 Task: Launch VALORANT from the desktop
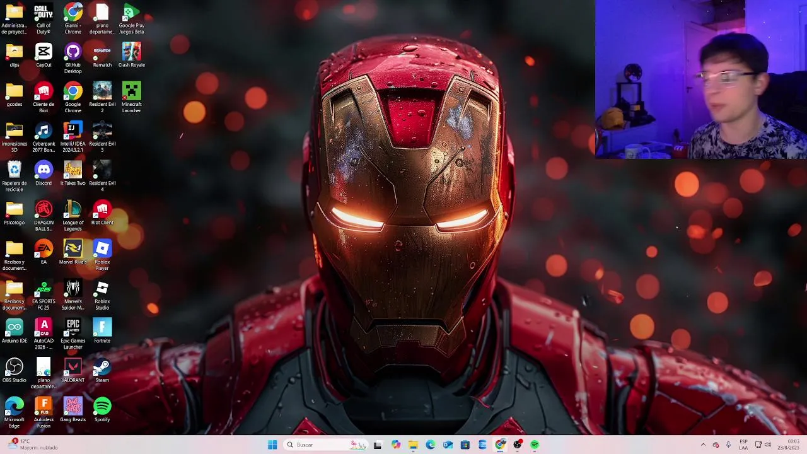tap(73, 371)
